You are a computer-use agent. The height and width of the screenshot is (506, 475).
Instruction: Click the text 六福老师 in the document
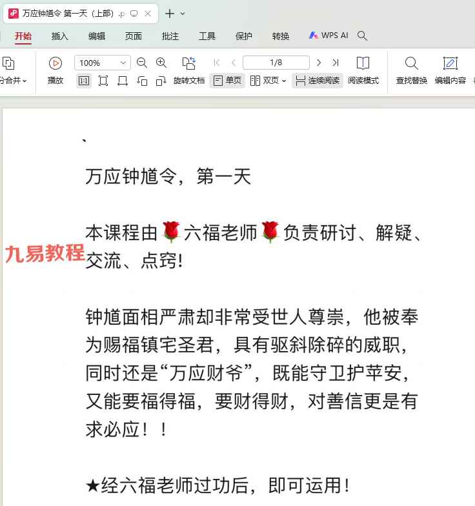(x=221, y=232)
